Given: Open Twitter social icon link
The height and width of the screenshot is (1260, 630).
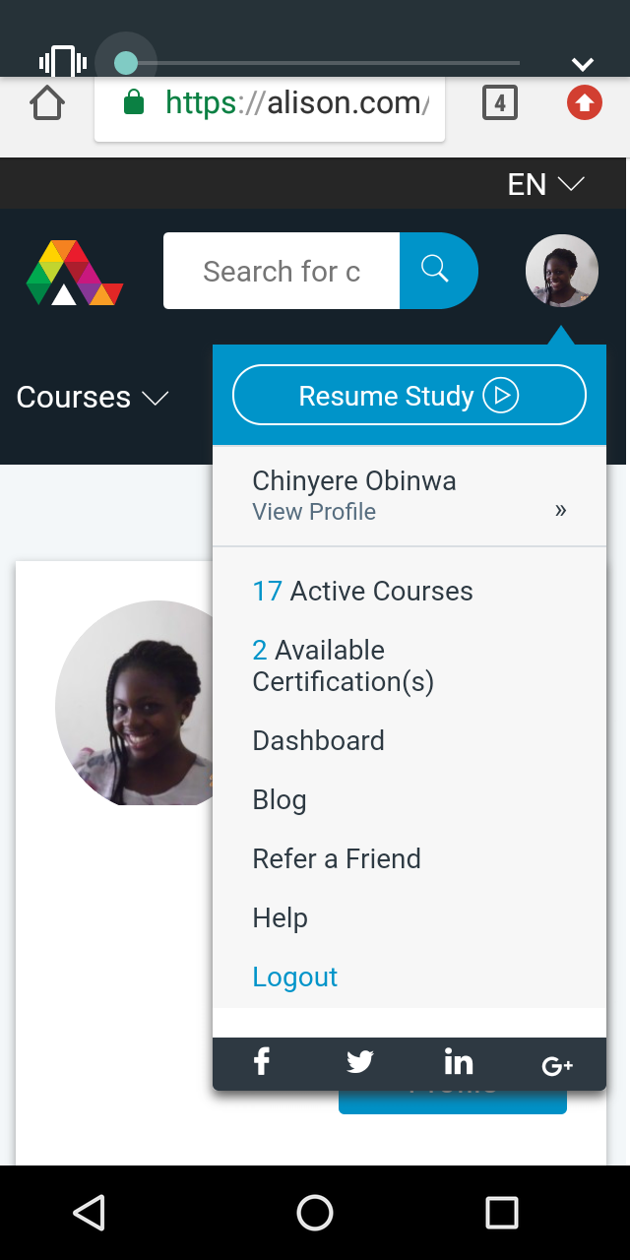Looking at the screenshot, I should 360,1062.
